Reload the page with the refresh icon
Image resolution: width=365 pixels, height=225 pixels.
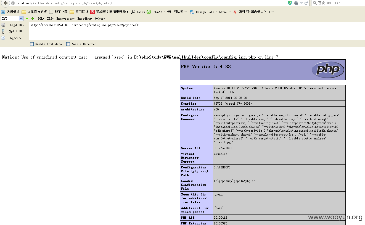[x=306, y=3]
